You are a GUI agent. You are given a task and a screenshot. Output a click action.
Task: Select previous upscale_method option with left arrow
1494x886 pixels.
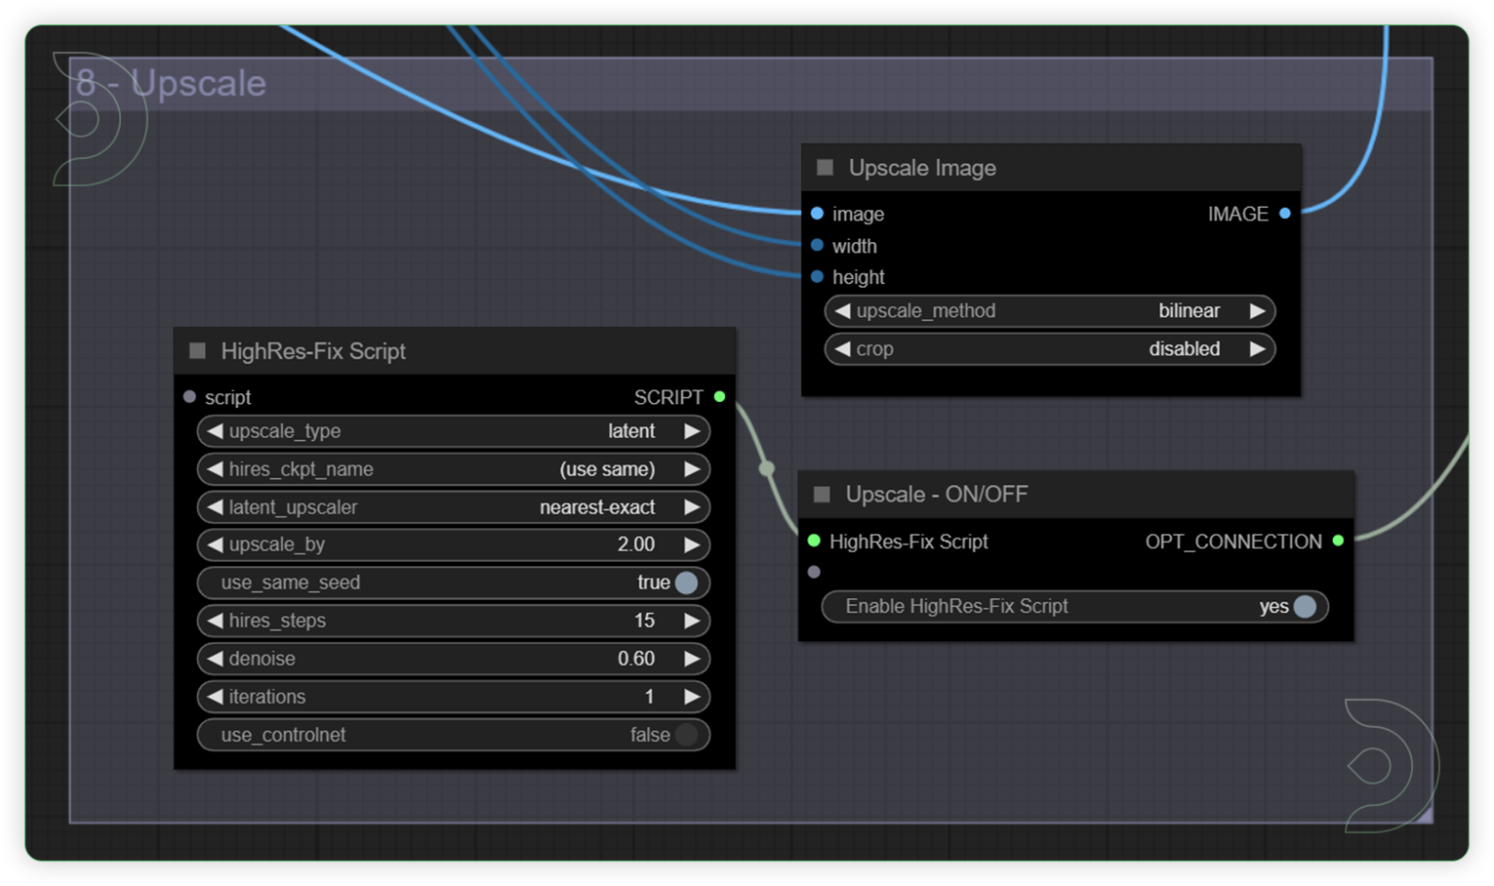tap(842, 310)
